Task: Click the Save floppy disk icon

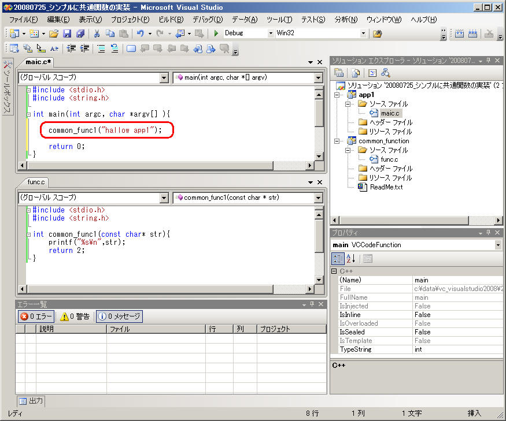Action: [67, 33]
